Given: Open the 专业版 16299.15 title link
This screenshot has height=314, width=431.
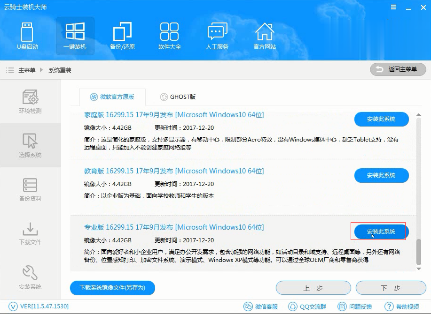Looking at the screenshot, I should click(174, 227).
